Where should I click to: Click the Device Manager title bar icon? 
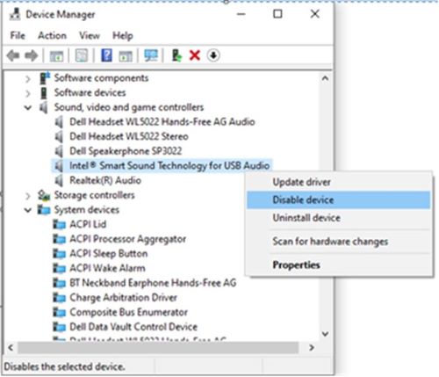point(15,14)
